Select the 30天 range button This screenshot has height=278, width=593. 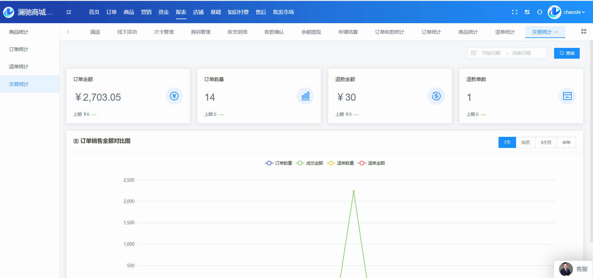(525, 142)
